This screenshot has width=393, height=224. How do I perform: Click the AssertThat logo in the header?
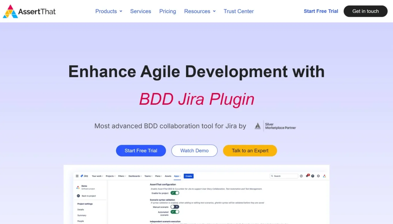[29, 11]
